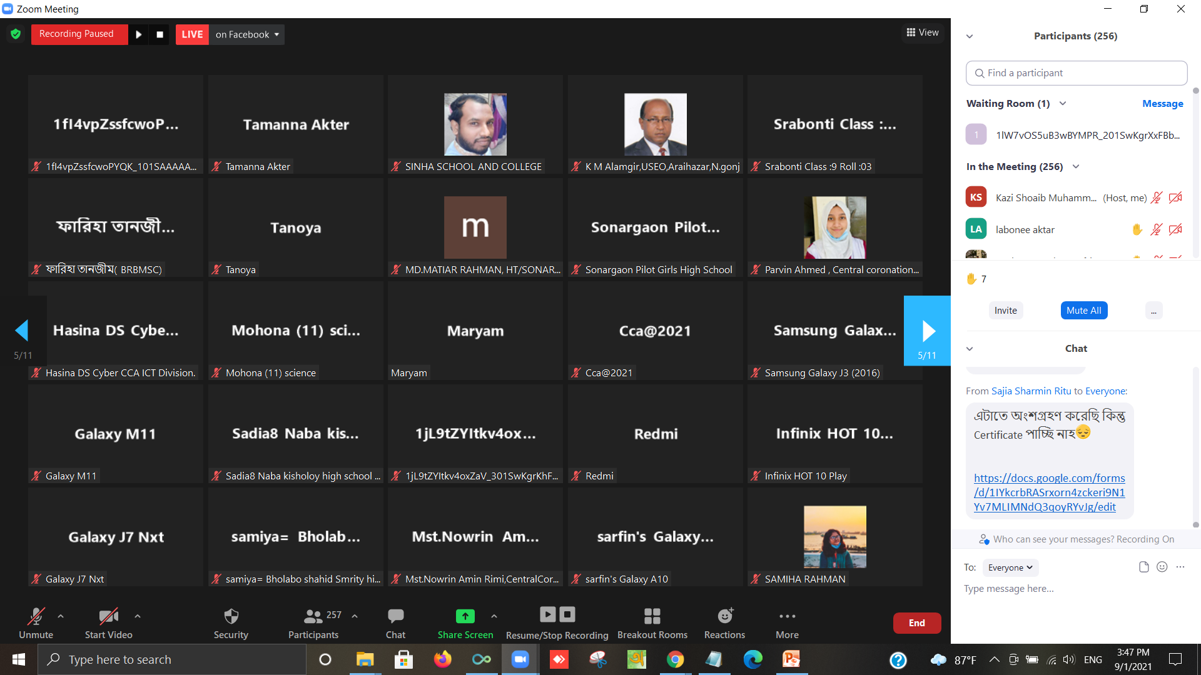Resume recording with the play icon

point(139,34)
